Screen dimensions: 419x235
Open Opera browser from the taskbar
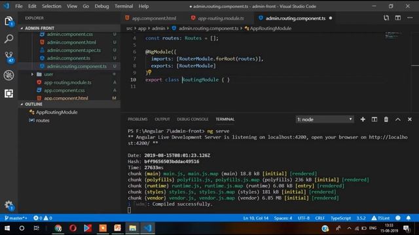pyautogui.click(x=73, y=228)
